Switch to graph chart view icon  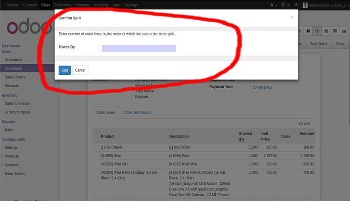tap(344, 31)
